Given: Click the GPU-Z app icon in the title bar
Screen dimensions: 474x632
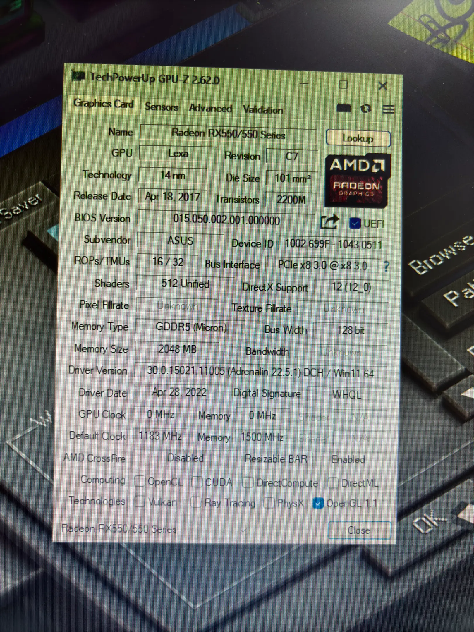Looking at the screenshot, I should tap(78, 76).
